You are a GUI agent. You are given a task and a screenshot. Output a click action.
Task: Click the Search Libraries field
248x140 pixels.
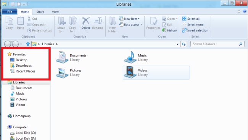coord(217,44)
